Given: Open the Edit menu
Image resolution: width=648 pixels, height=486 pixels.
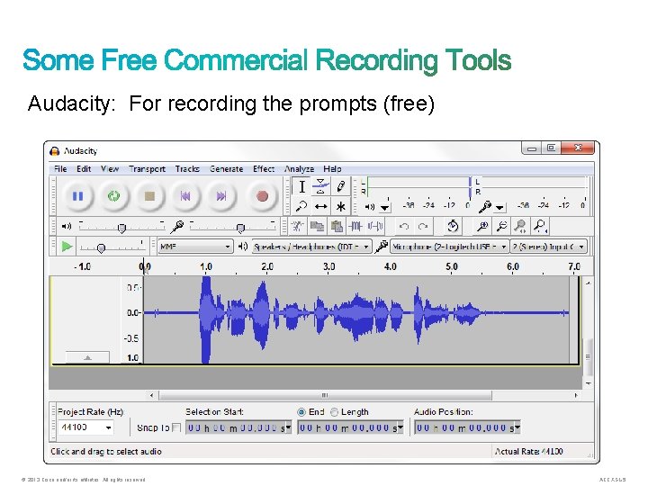Looking at the screenshot, I should [x=84, y=169].
